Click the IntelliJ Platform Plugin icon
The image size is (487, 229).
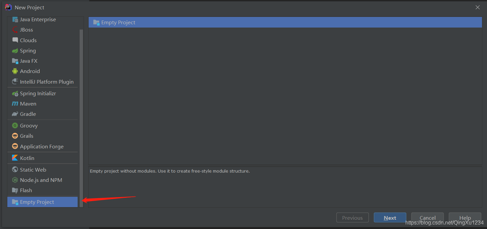pyautogui.click(x=15, y=82)
